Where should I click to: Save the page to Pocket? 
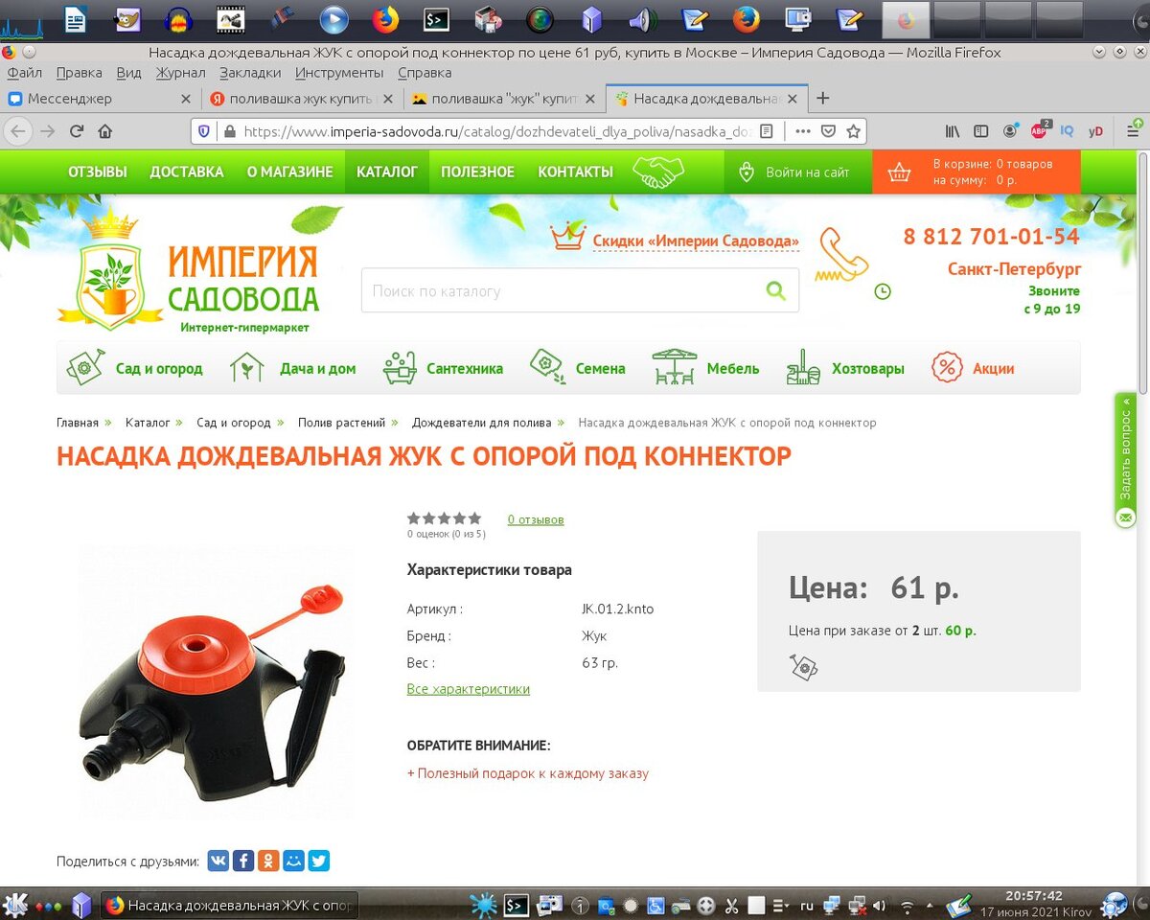pos(828,131)
